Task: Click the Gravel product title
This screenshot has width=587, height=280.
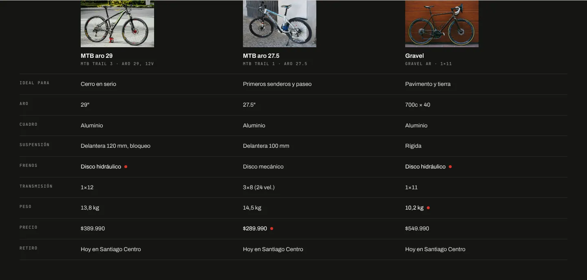Action: [415, 56]
